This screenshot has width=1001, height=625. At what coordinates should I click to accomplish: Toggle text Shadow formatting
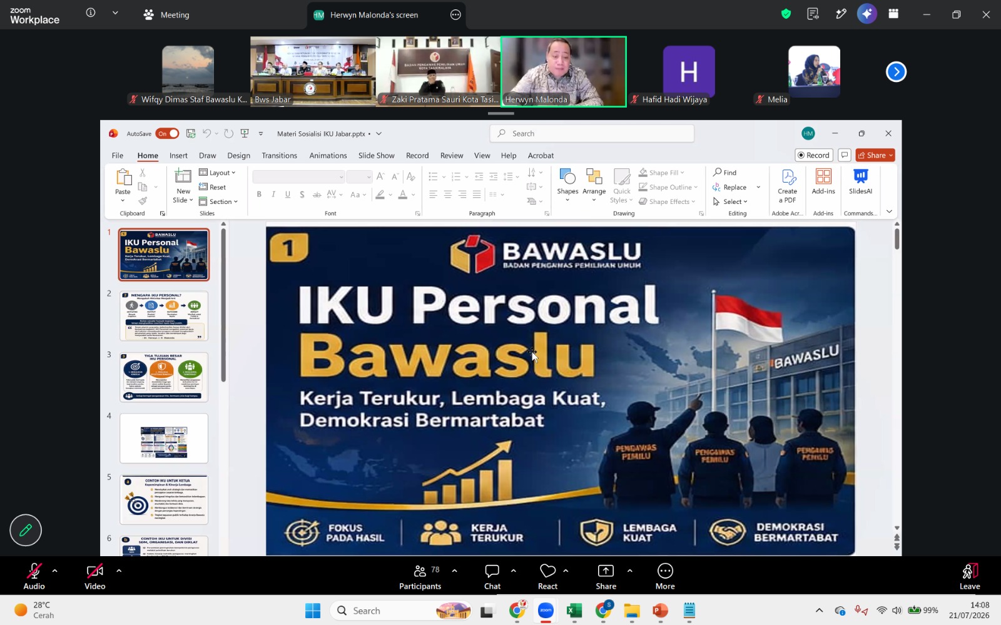(302, 195)
